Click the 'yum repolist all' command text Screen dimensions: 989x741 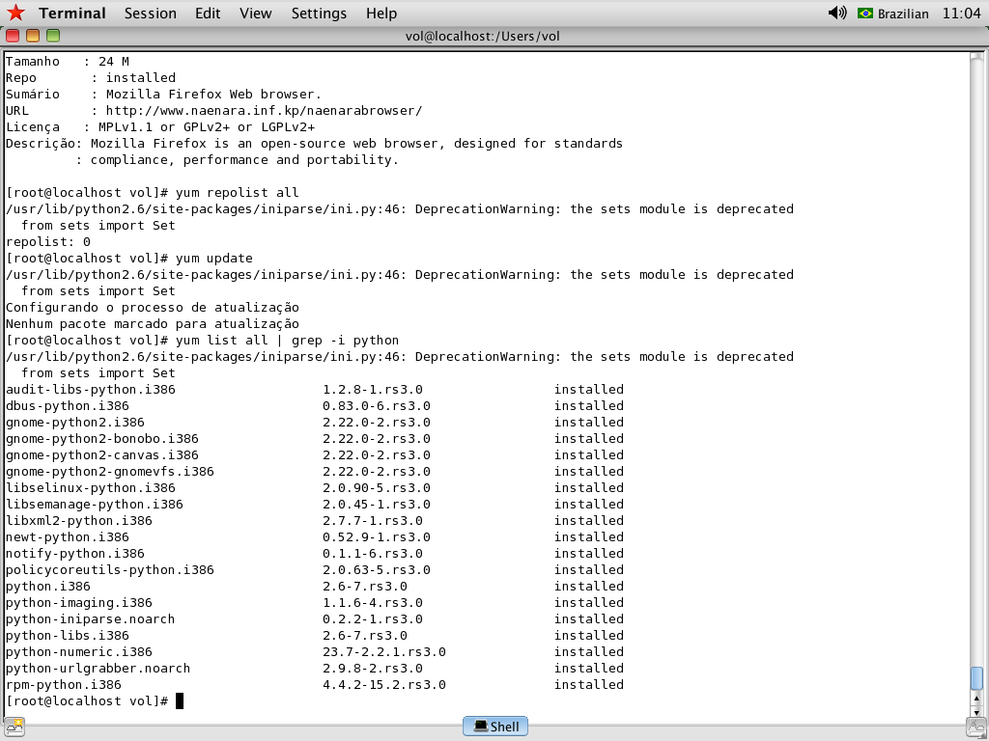pos(238,193)
